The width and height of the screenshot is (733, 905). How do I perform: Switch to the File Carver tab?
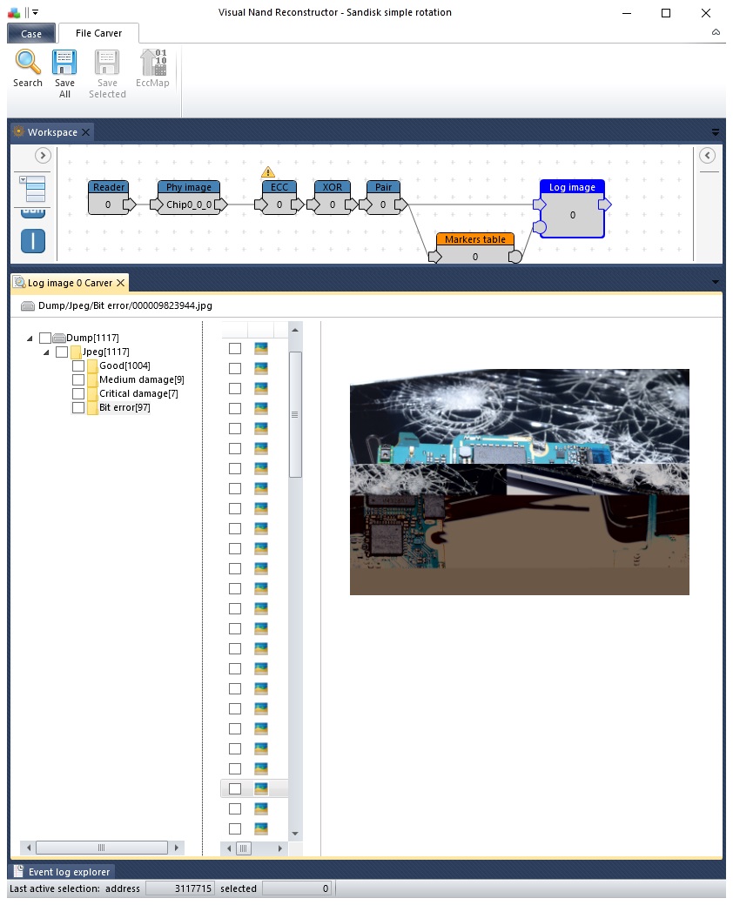[x=98, y=33]
